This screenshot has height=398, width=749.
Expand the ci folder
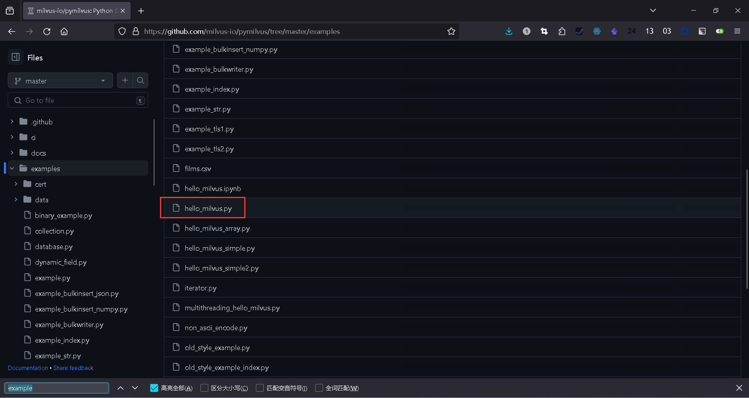coord(12,137)
